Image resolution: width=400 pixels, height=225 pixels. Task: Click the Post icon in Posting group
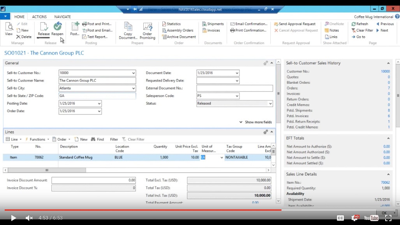pyautogui.click(x=75, y=29)
